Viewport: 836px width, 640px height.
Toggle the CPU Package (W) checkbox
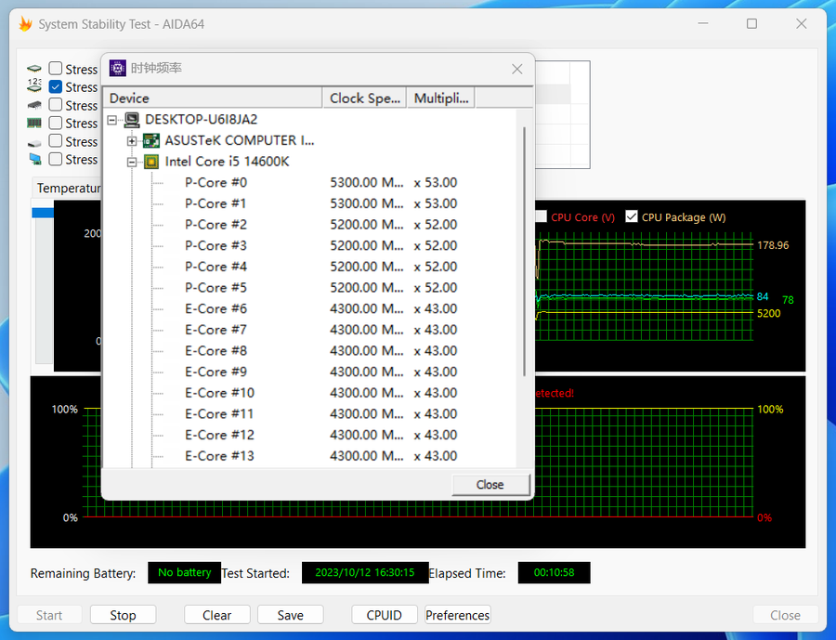tap(632, 217)
